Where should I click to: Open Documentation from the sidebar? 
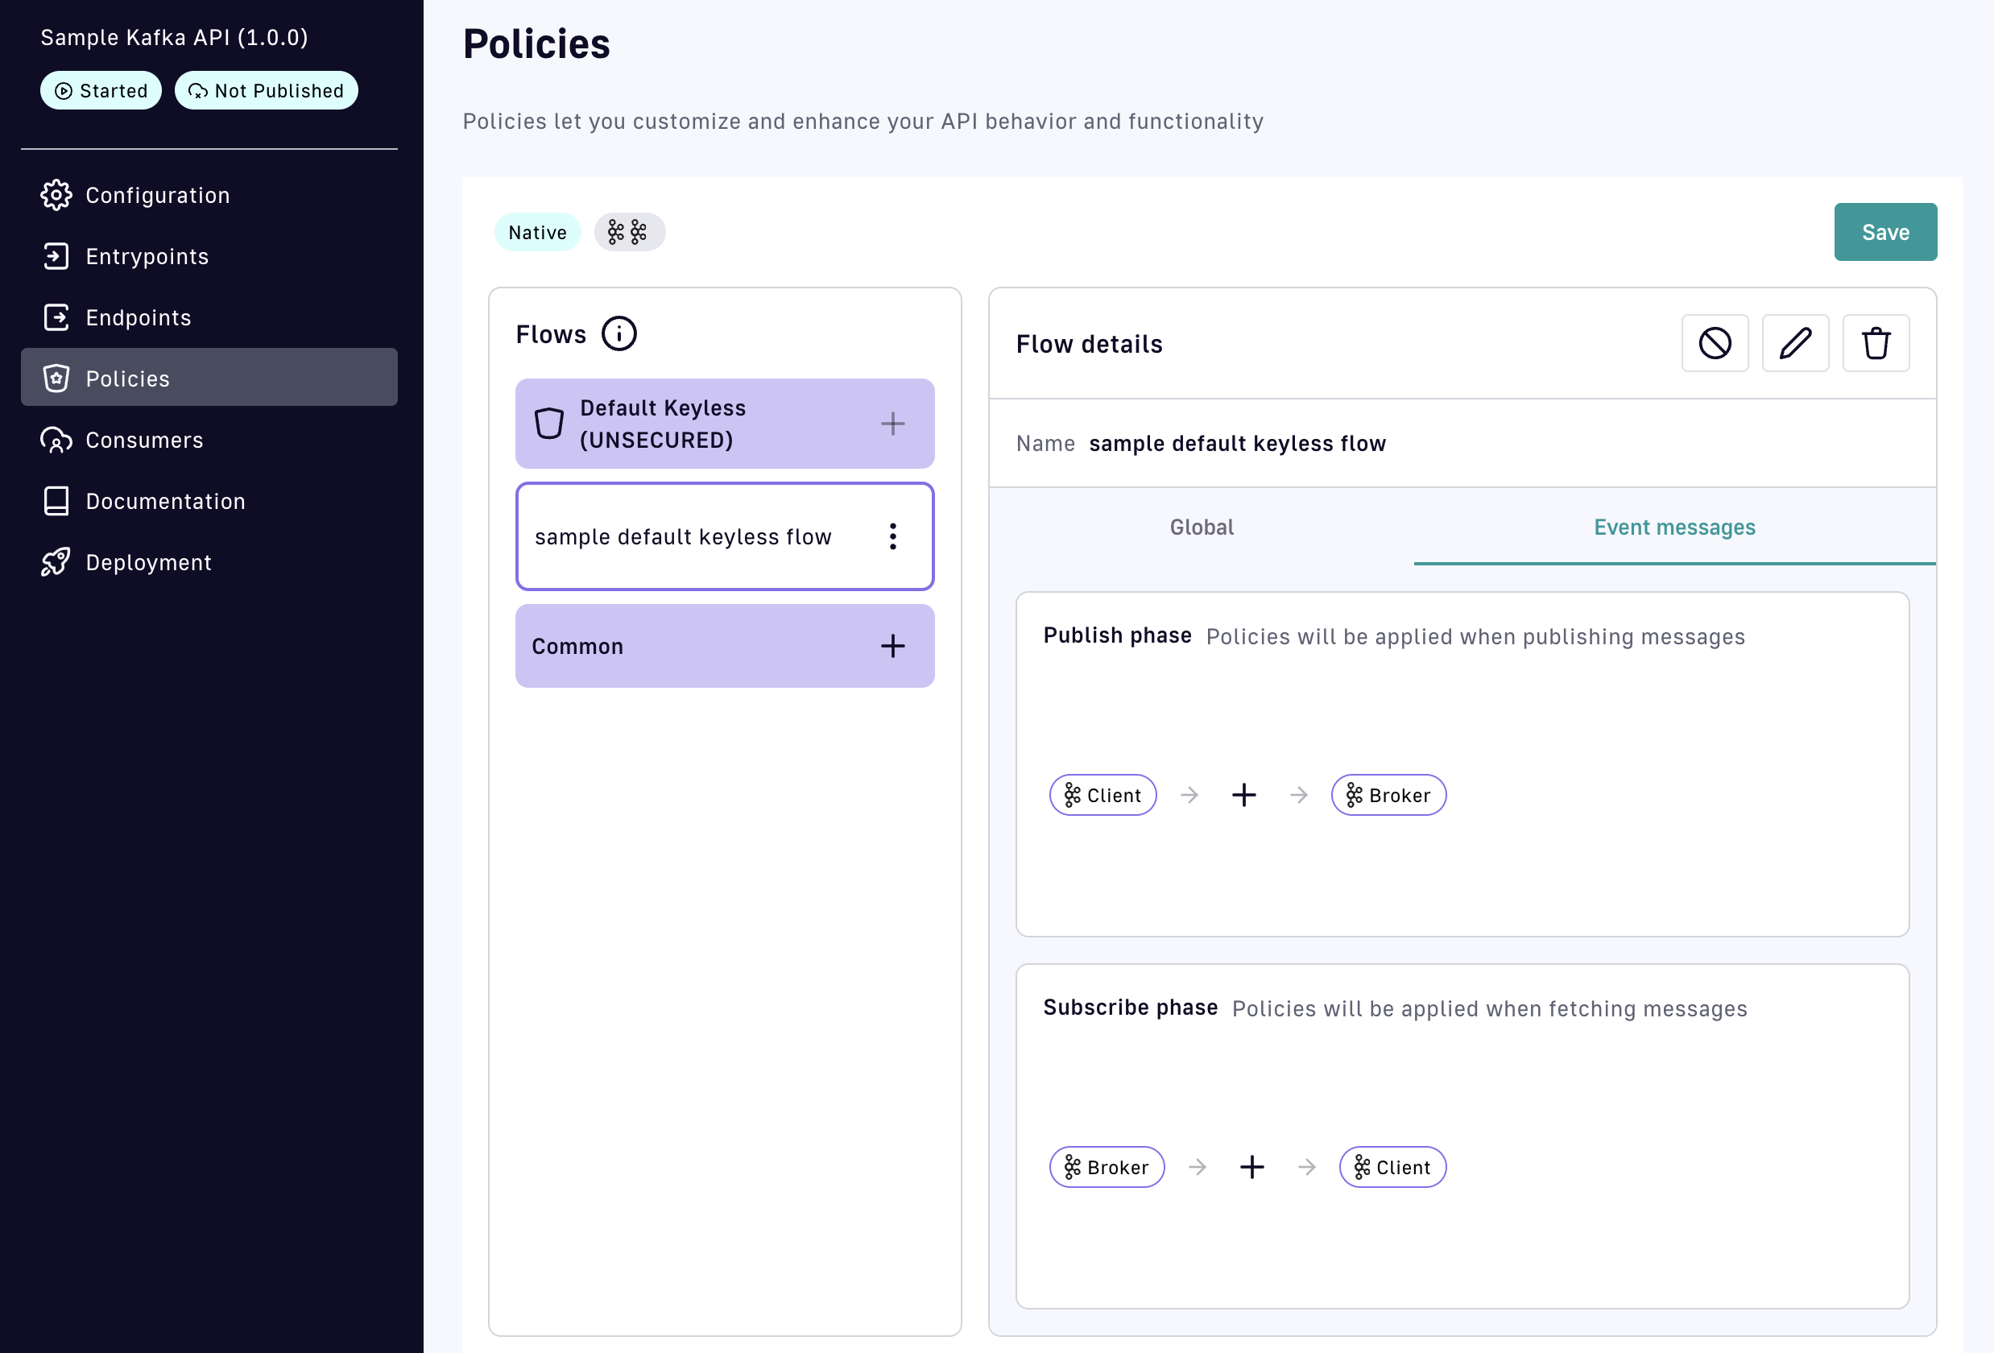[165, 501]
